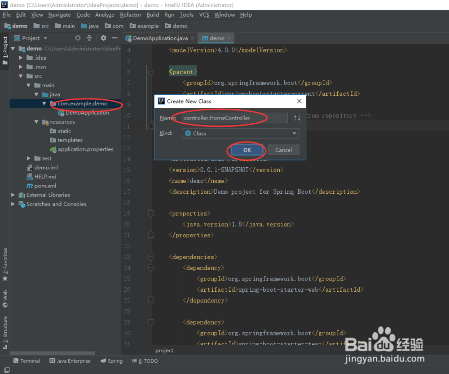Click the Project panel horizontal scrollbar

point(53,353)
